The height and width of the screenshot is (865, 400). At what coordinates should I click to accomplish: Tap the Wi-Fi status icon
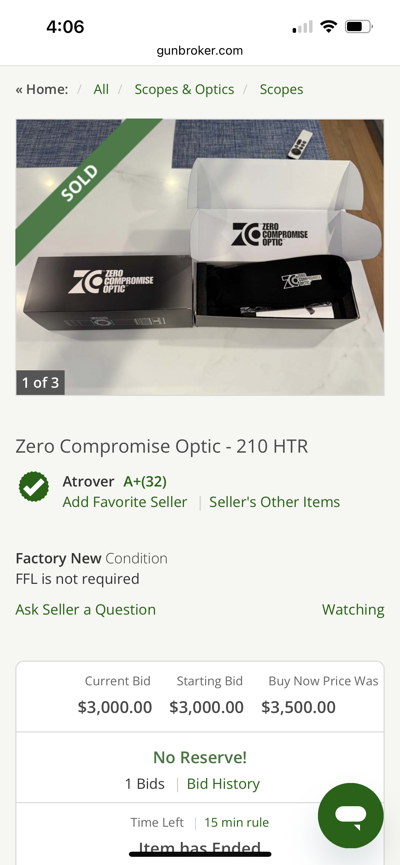tap(329, 27)
